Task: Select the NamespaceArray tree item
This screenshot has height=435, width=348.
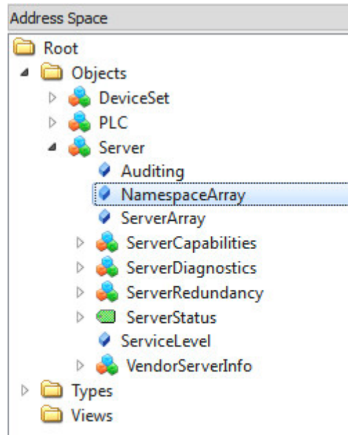Action: coord(221,194)
